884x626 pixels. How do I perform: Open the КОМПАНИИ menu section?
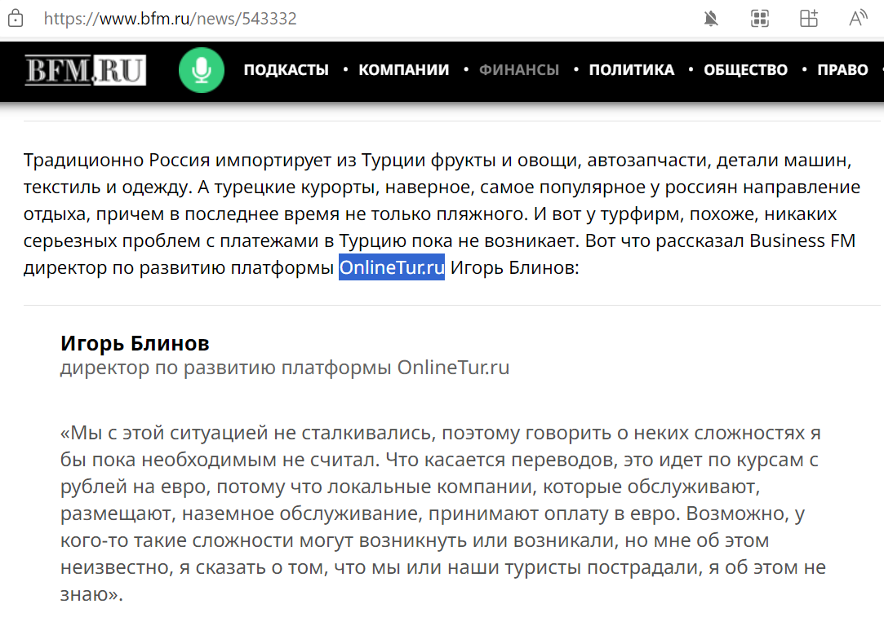click(x=404, y=70)
